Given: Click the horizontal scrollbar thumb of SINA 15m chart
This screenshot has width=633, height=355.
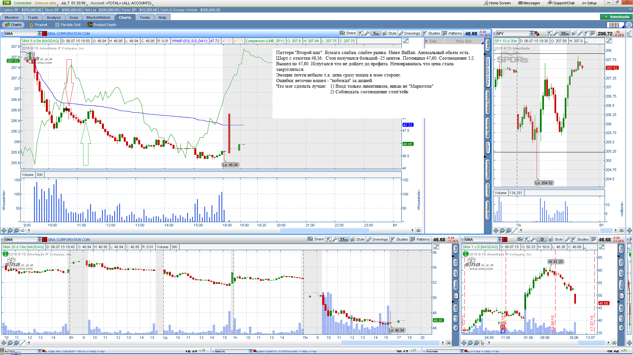Looking at the screenshot, I should click(390, 343).
